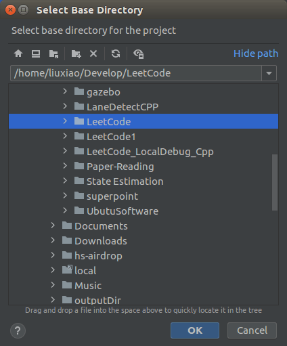287x346 pixels.
Task: Click the vertical scrollbar thumb
Action: 275,182
